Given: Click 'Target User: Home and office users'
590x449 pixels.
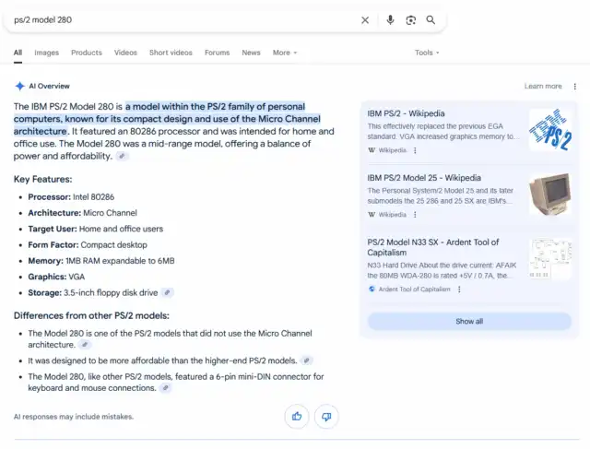Looking at the screenshot, I should pos(96,229).
